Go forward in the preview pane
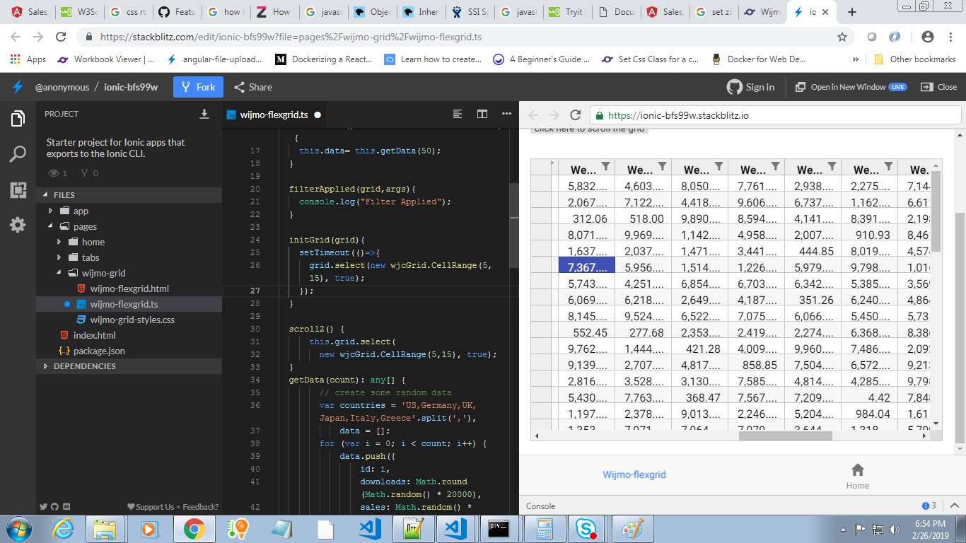The height and width of the screenshot is (543, 966). (x=554, y=115)
